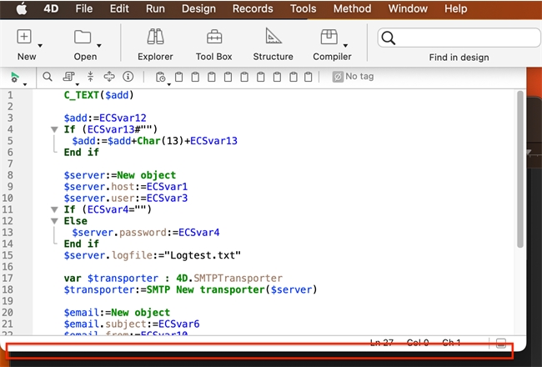Screen dimensions: 542x367
Task: Click the Open folder icon
Action: coord(82,38)
